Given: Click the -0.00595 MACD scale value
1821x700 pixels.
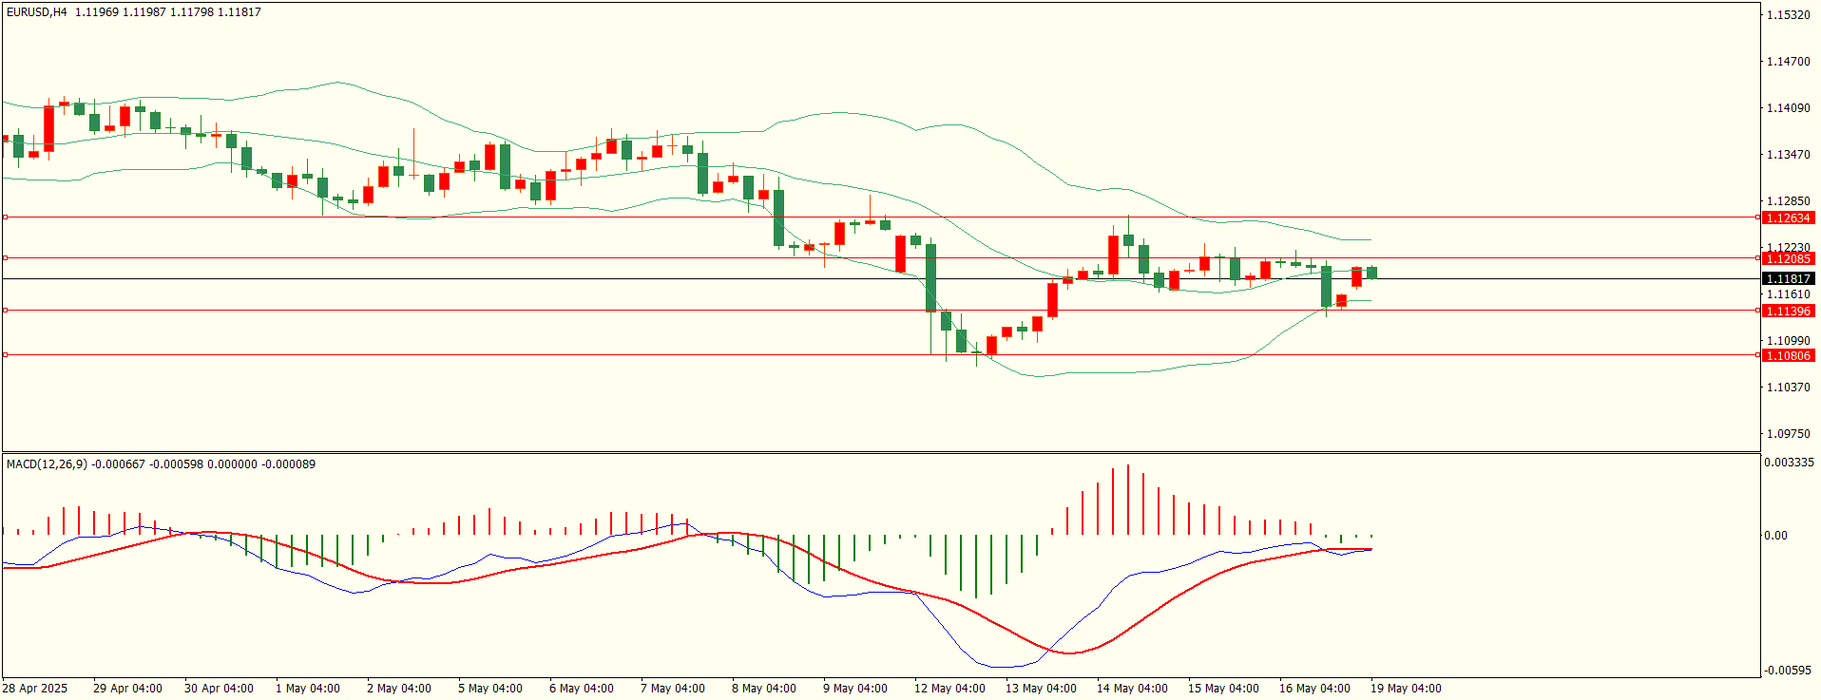Looking at the screenshot, I should [x=1789, y=671].
